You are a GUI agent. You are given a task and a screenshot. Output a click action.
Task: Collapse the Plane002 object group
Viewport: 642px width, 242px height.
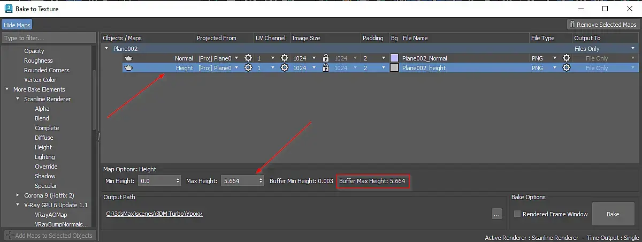(x=106, y=49)
